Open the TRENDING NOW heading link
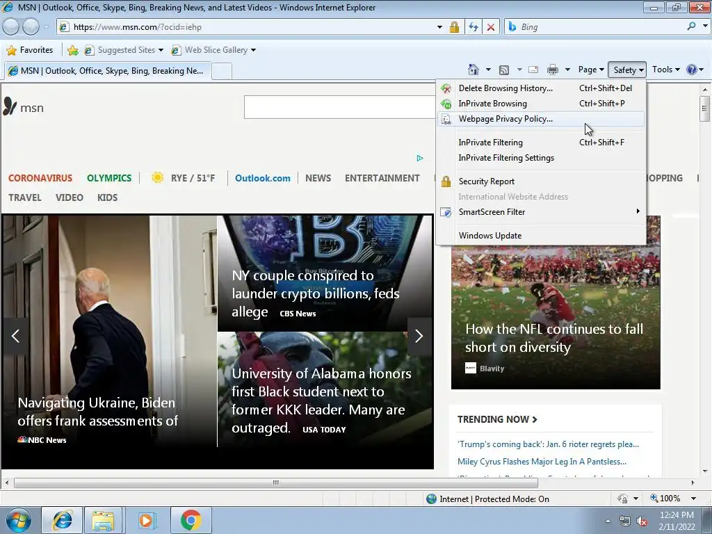 (497, 419)
